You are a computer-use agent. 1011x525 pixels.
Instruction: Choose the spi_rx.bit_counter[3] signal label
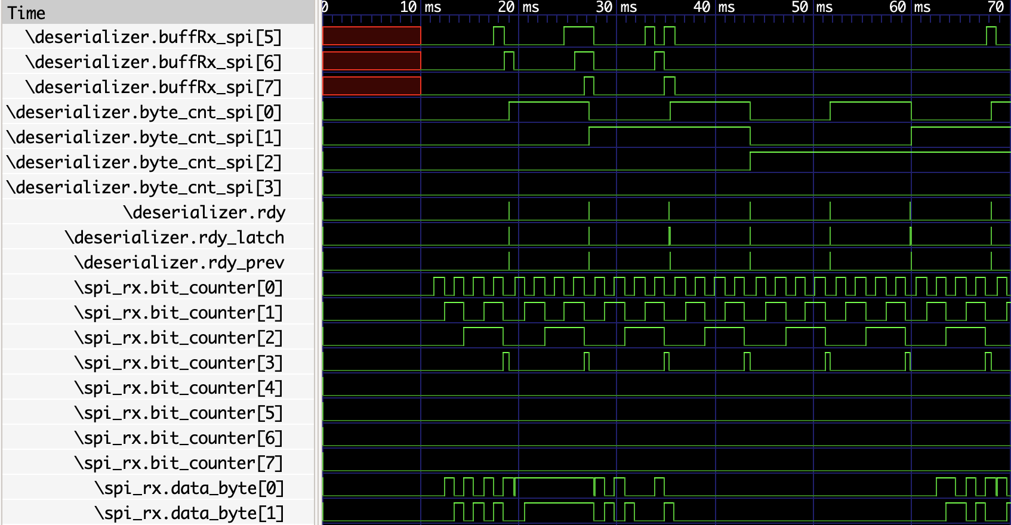pos(178,363)
